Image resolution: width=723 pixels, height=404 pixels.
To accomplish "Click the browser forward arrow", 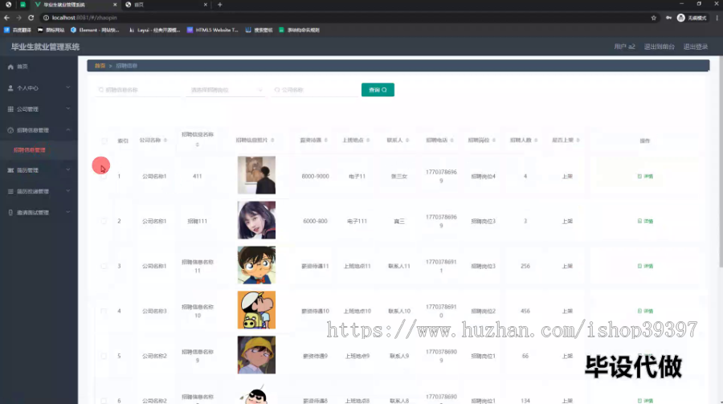I will tap(19, 18).
